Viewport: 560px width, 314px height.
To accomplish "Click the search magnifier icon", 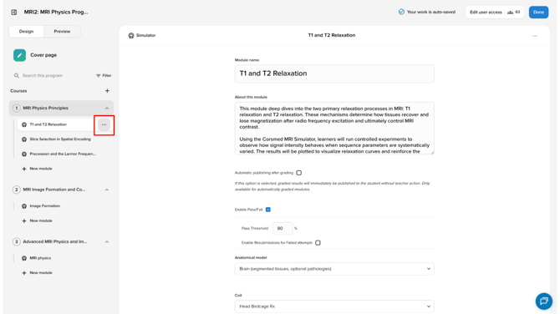I will pos(17,76).
